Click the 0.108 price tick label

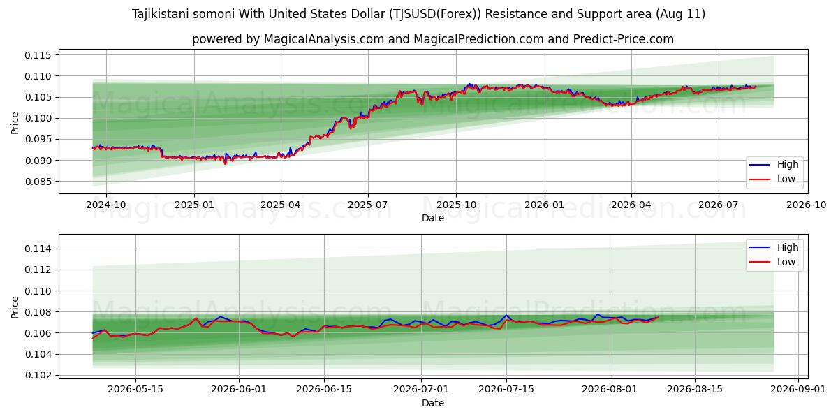(39, 312)
